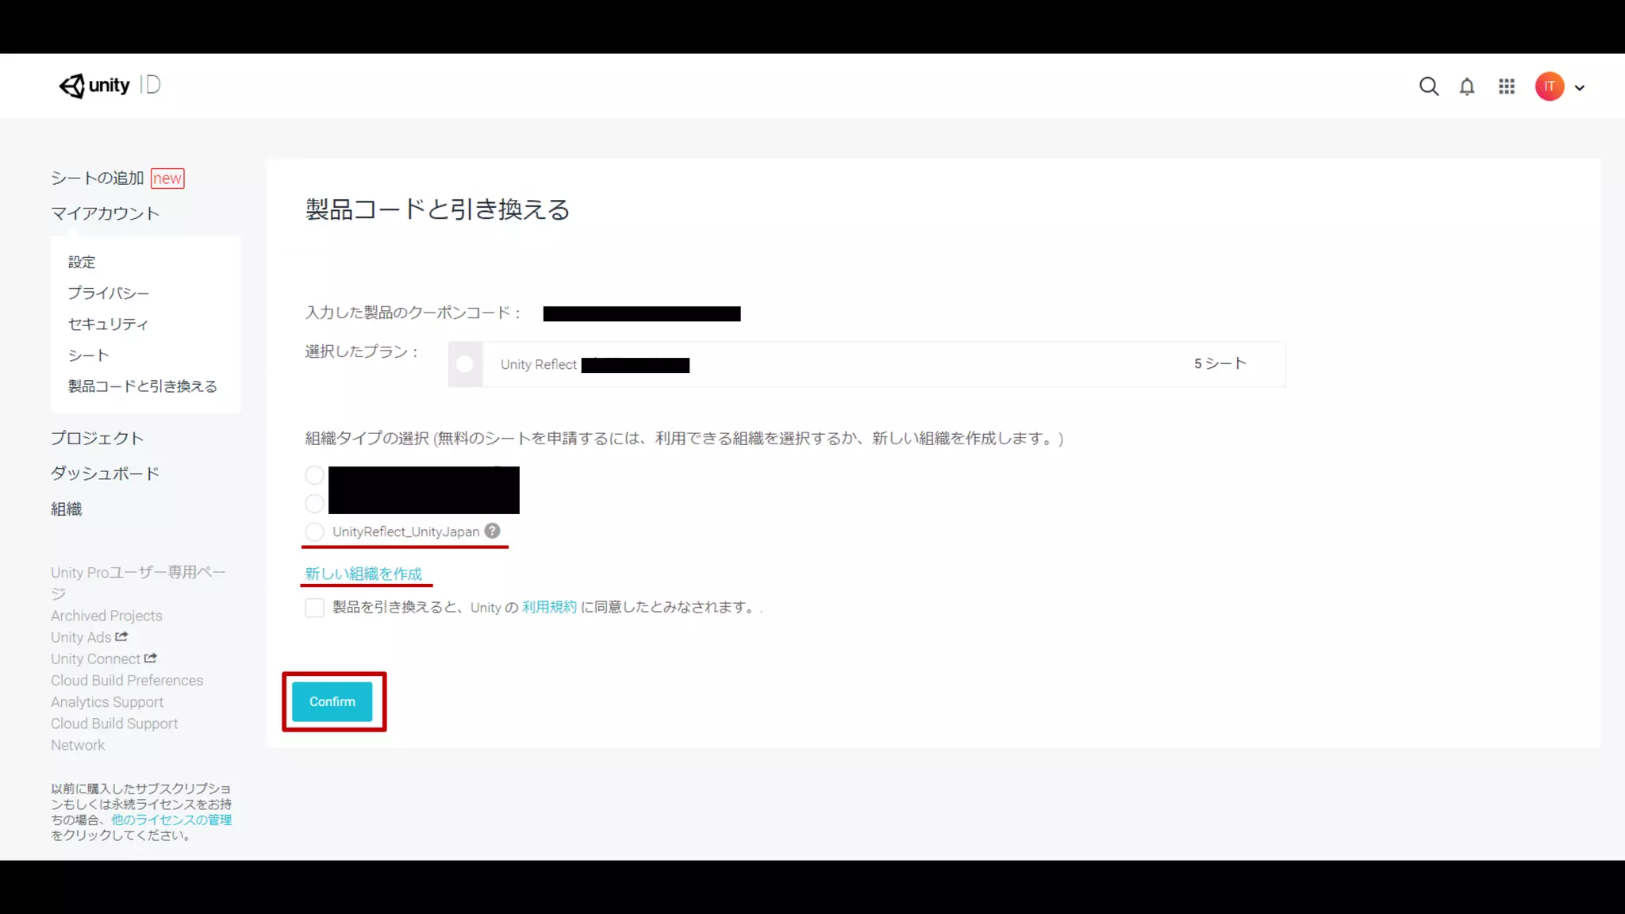Open the シート sidebar item

(x=88, y=355)
